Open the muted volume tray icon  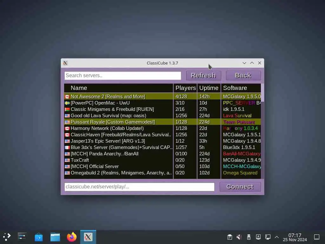point(239,237)
